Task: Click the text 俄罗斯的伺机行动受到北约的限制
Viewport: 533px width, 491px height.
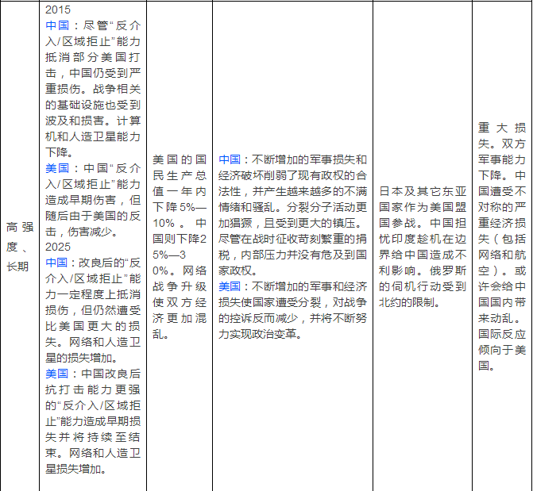Action: pos(423,286)
